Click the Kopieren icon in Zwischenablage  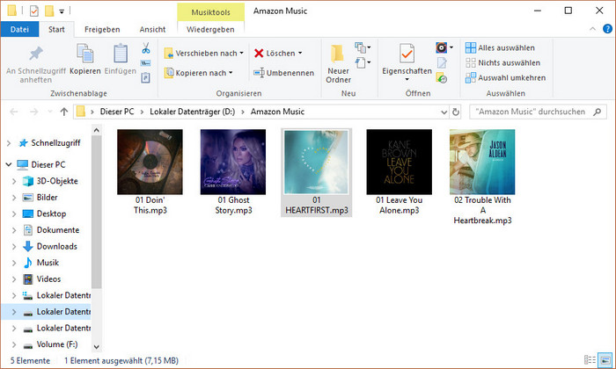pos(84,54)
